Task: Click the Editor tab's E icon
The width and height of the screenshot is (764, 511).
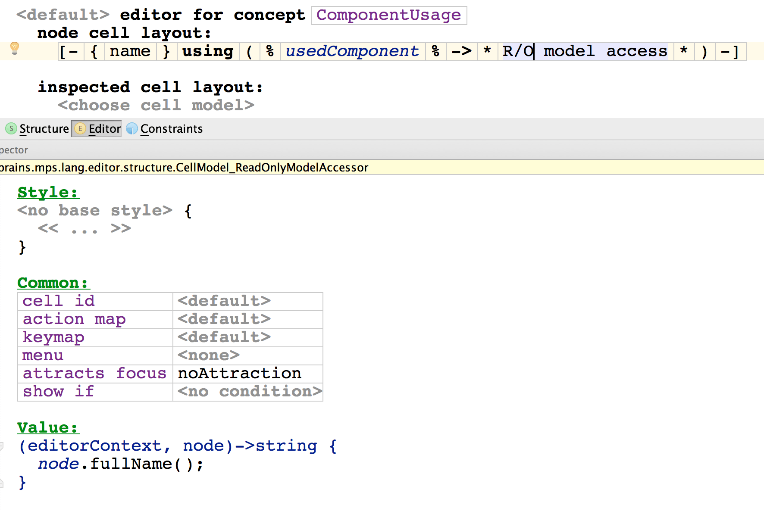Action: (x=80, y=128)
